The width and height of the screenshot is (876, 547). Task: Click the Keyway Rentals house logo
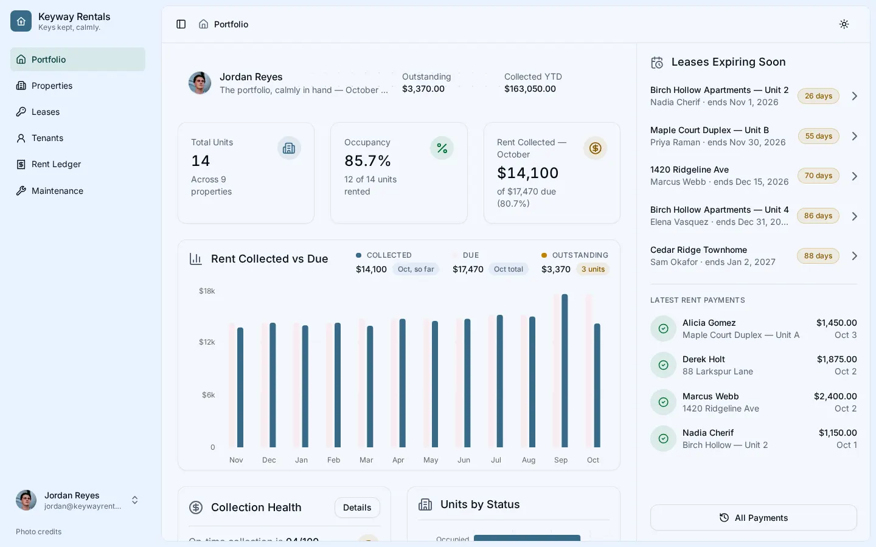(21, 21)
